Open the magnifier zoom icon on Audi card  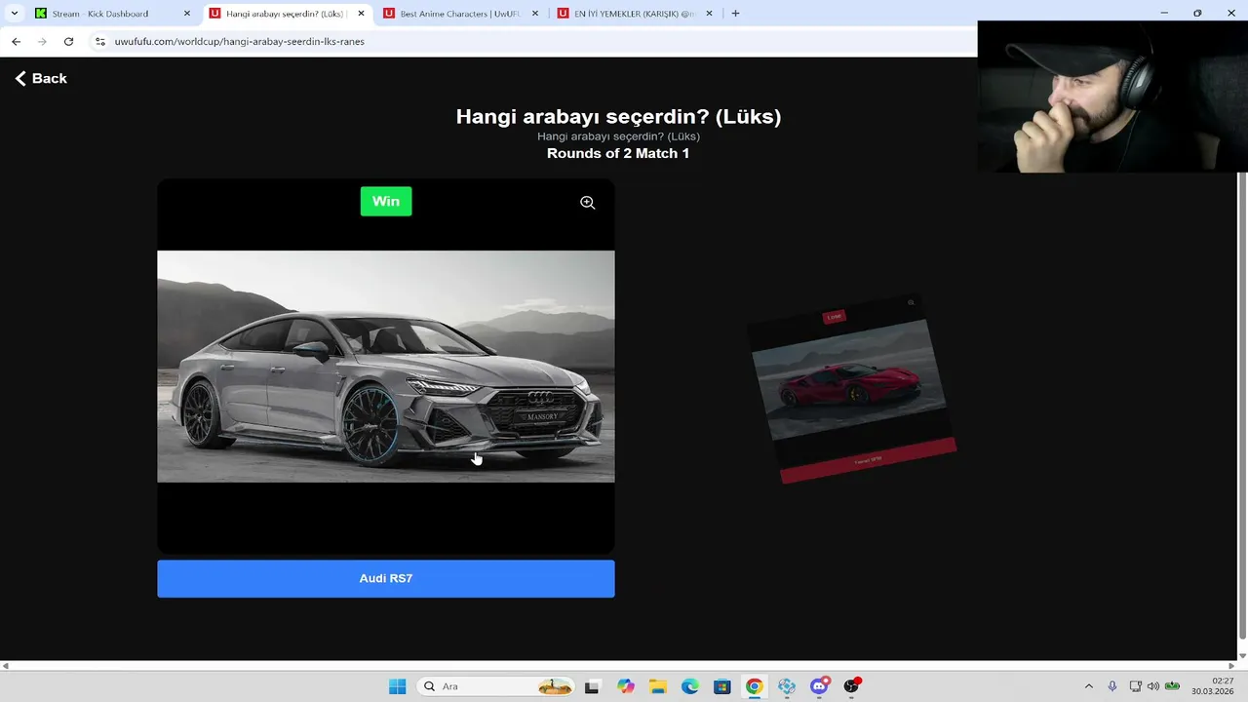(x=587, y=203)
